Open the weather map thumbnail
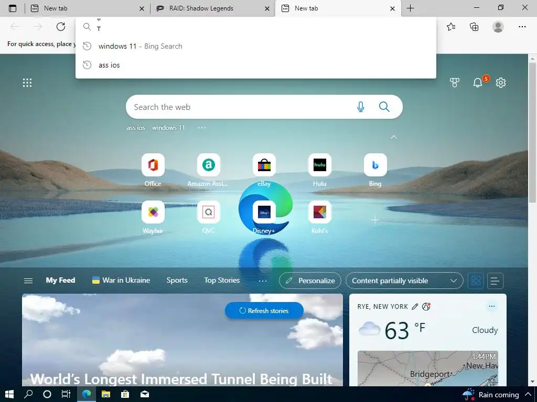The image size is (537, 402). tap(428, 368)
